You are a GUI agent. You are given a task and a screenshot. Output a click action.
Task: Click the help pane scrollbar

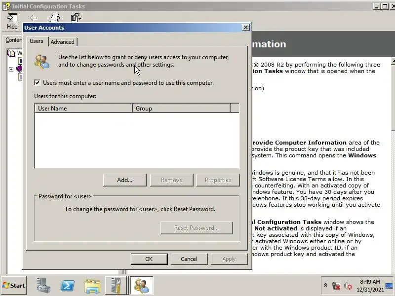click(x=393, y=97)
